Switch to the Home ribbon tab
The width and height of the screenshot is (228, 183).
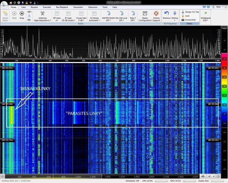13,7
